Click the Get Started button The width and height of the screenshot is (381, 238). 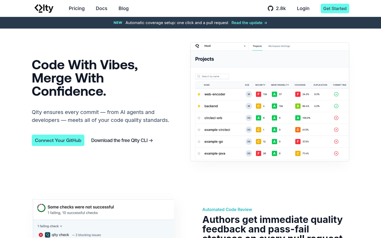[x=335, y=8]
